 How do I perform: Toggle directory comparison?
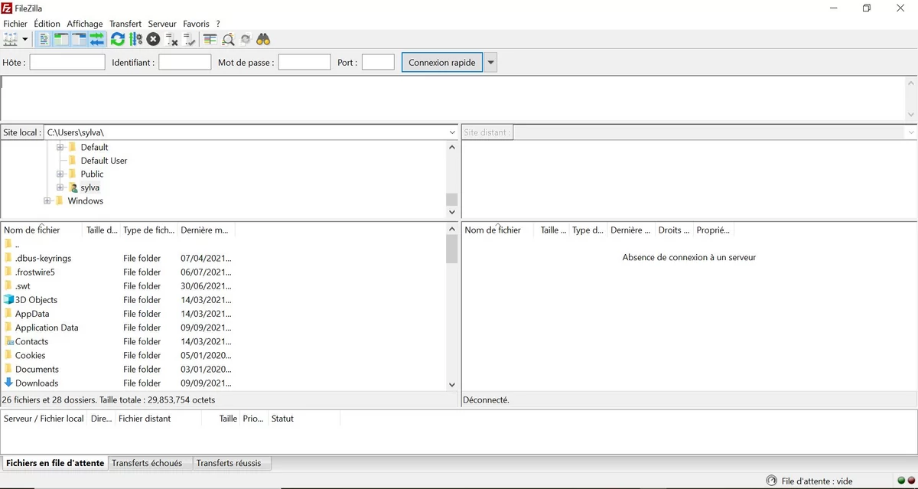pos(228,39)
